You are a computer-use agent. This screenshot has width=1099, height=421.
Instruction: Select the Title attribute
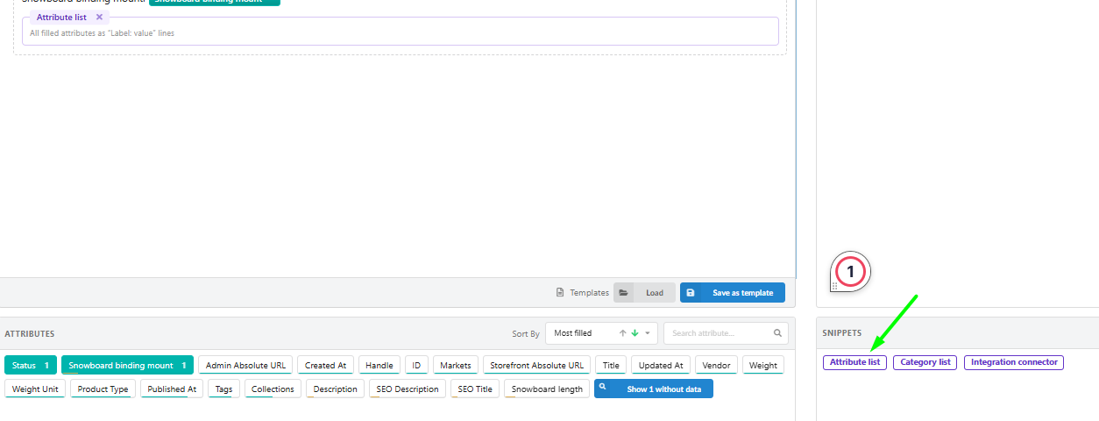[x=611, y=365]
